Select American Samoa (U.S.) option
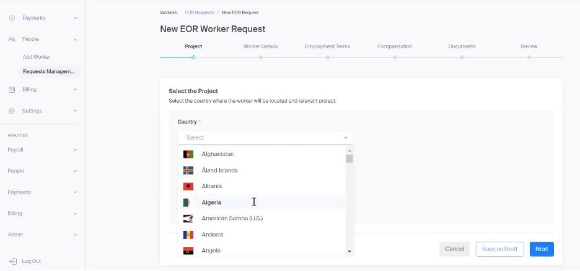 (261, 218)
